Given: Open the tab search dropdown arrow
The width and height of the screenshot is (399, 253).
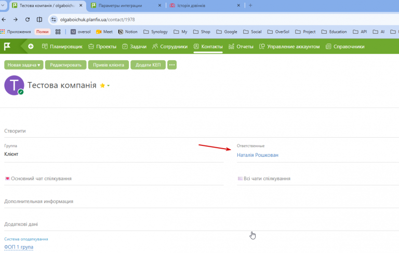Looking at the screenshot, I should tap(3, 5).
